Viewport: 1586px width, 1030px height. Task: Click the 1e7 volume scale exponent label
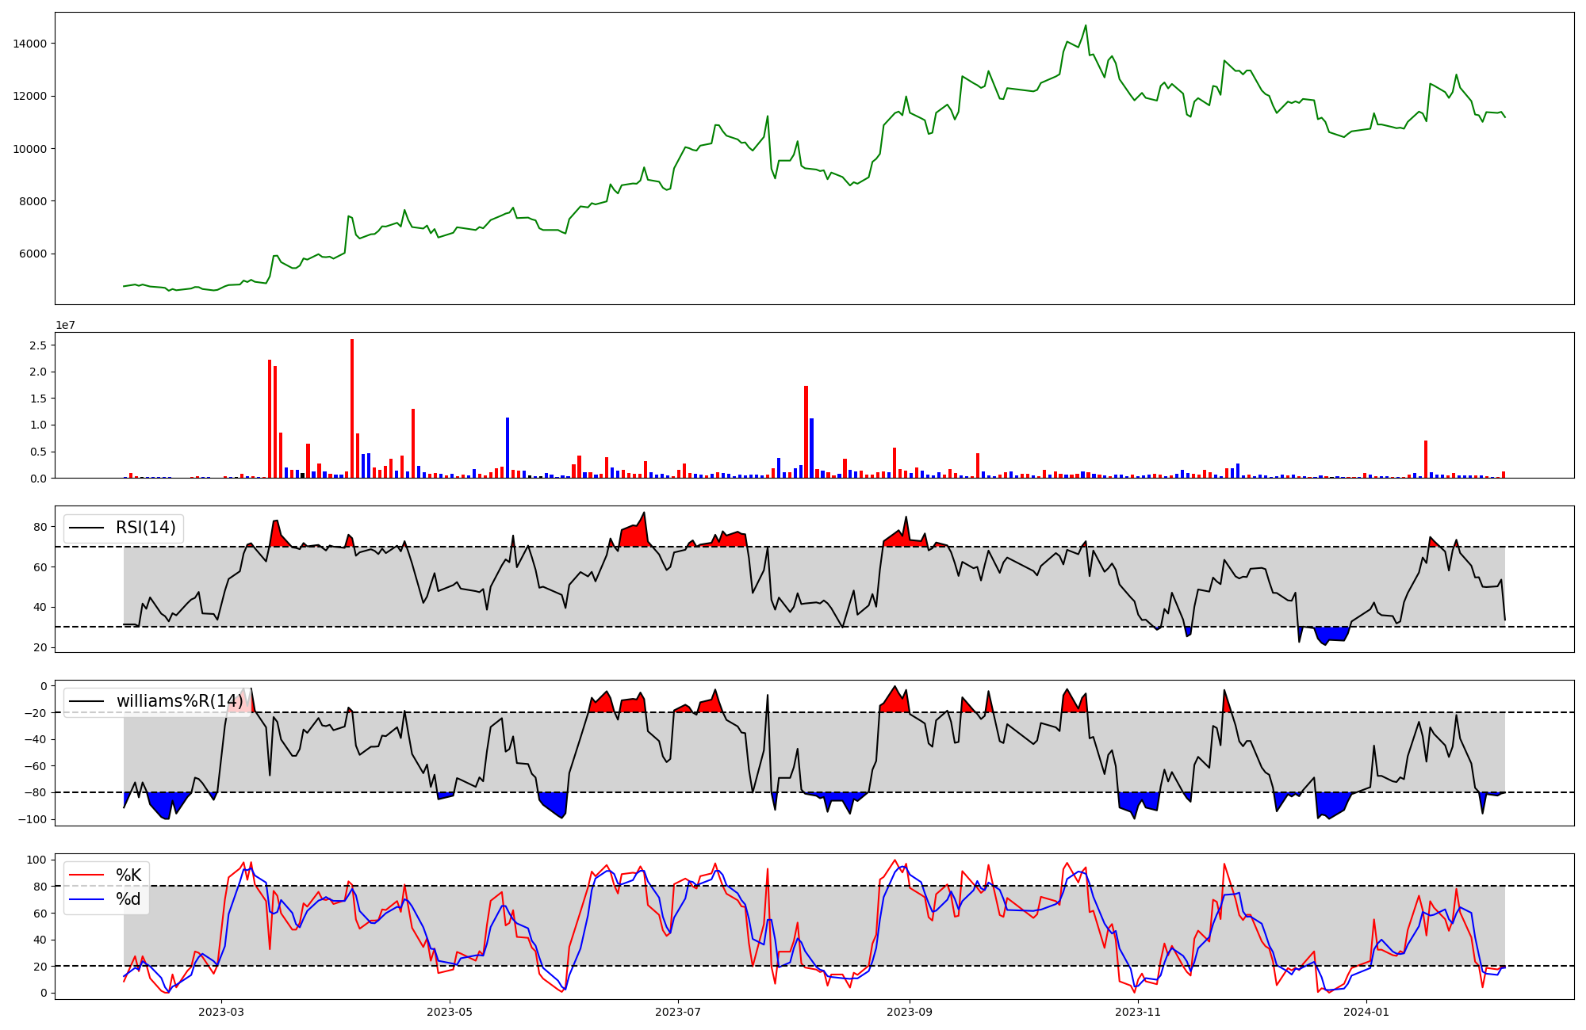tap(64, 325)
